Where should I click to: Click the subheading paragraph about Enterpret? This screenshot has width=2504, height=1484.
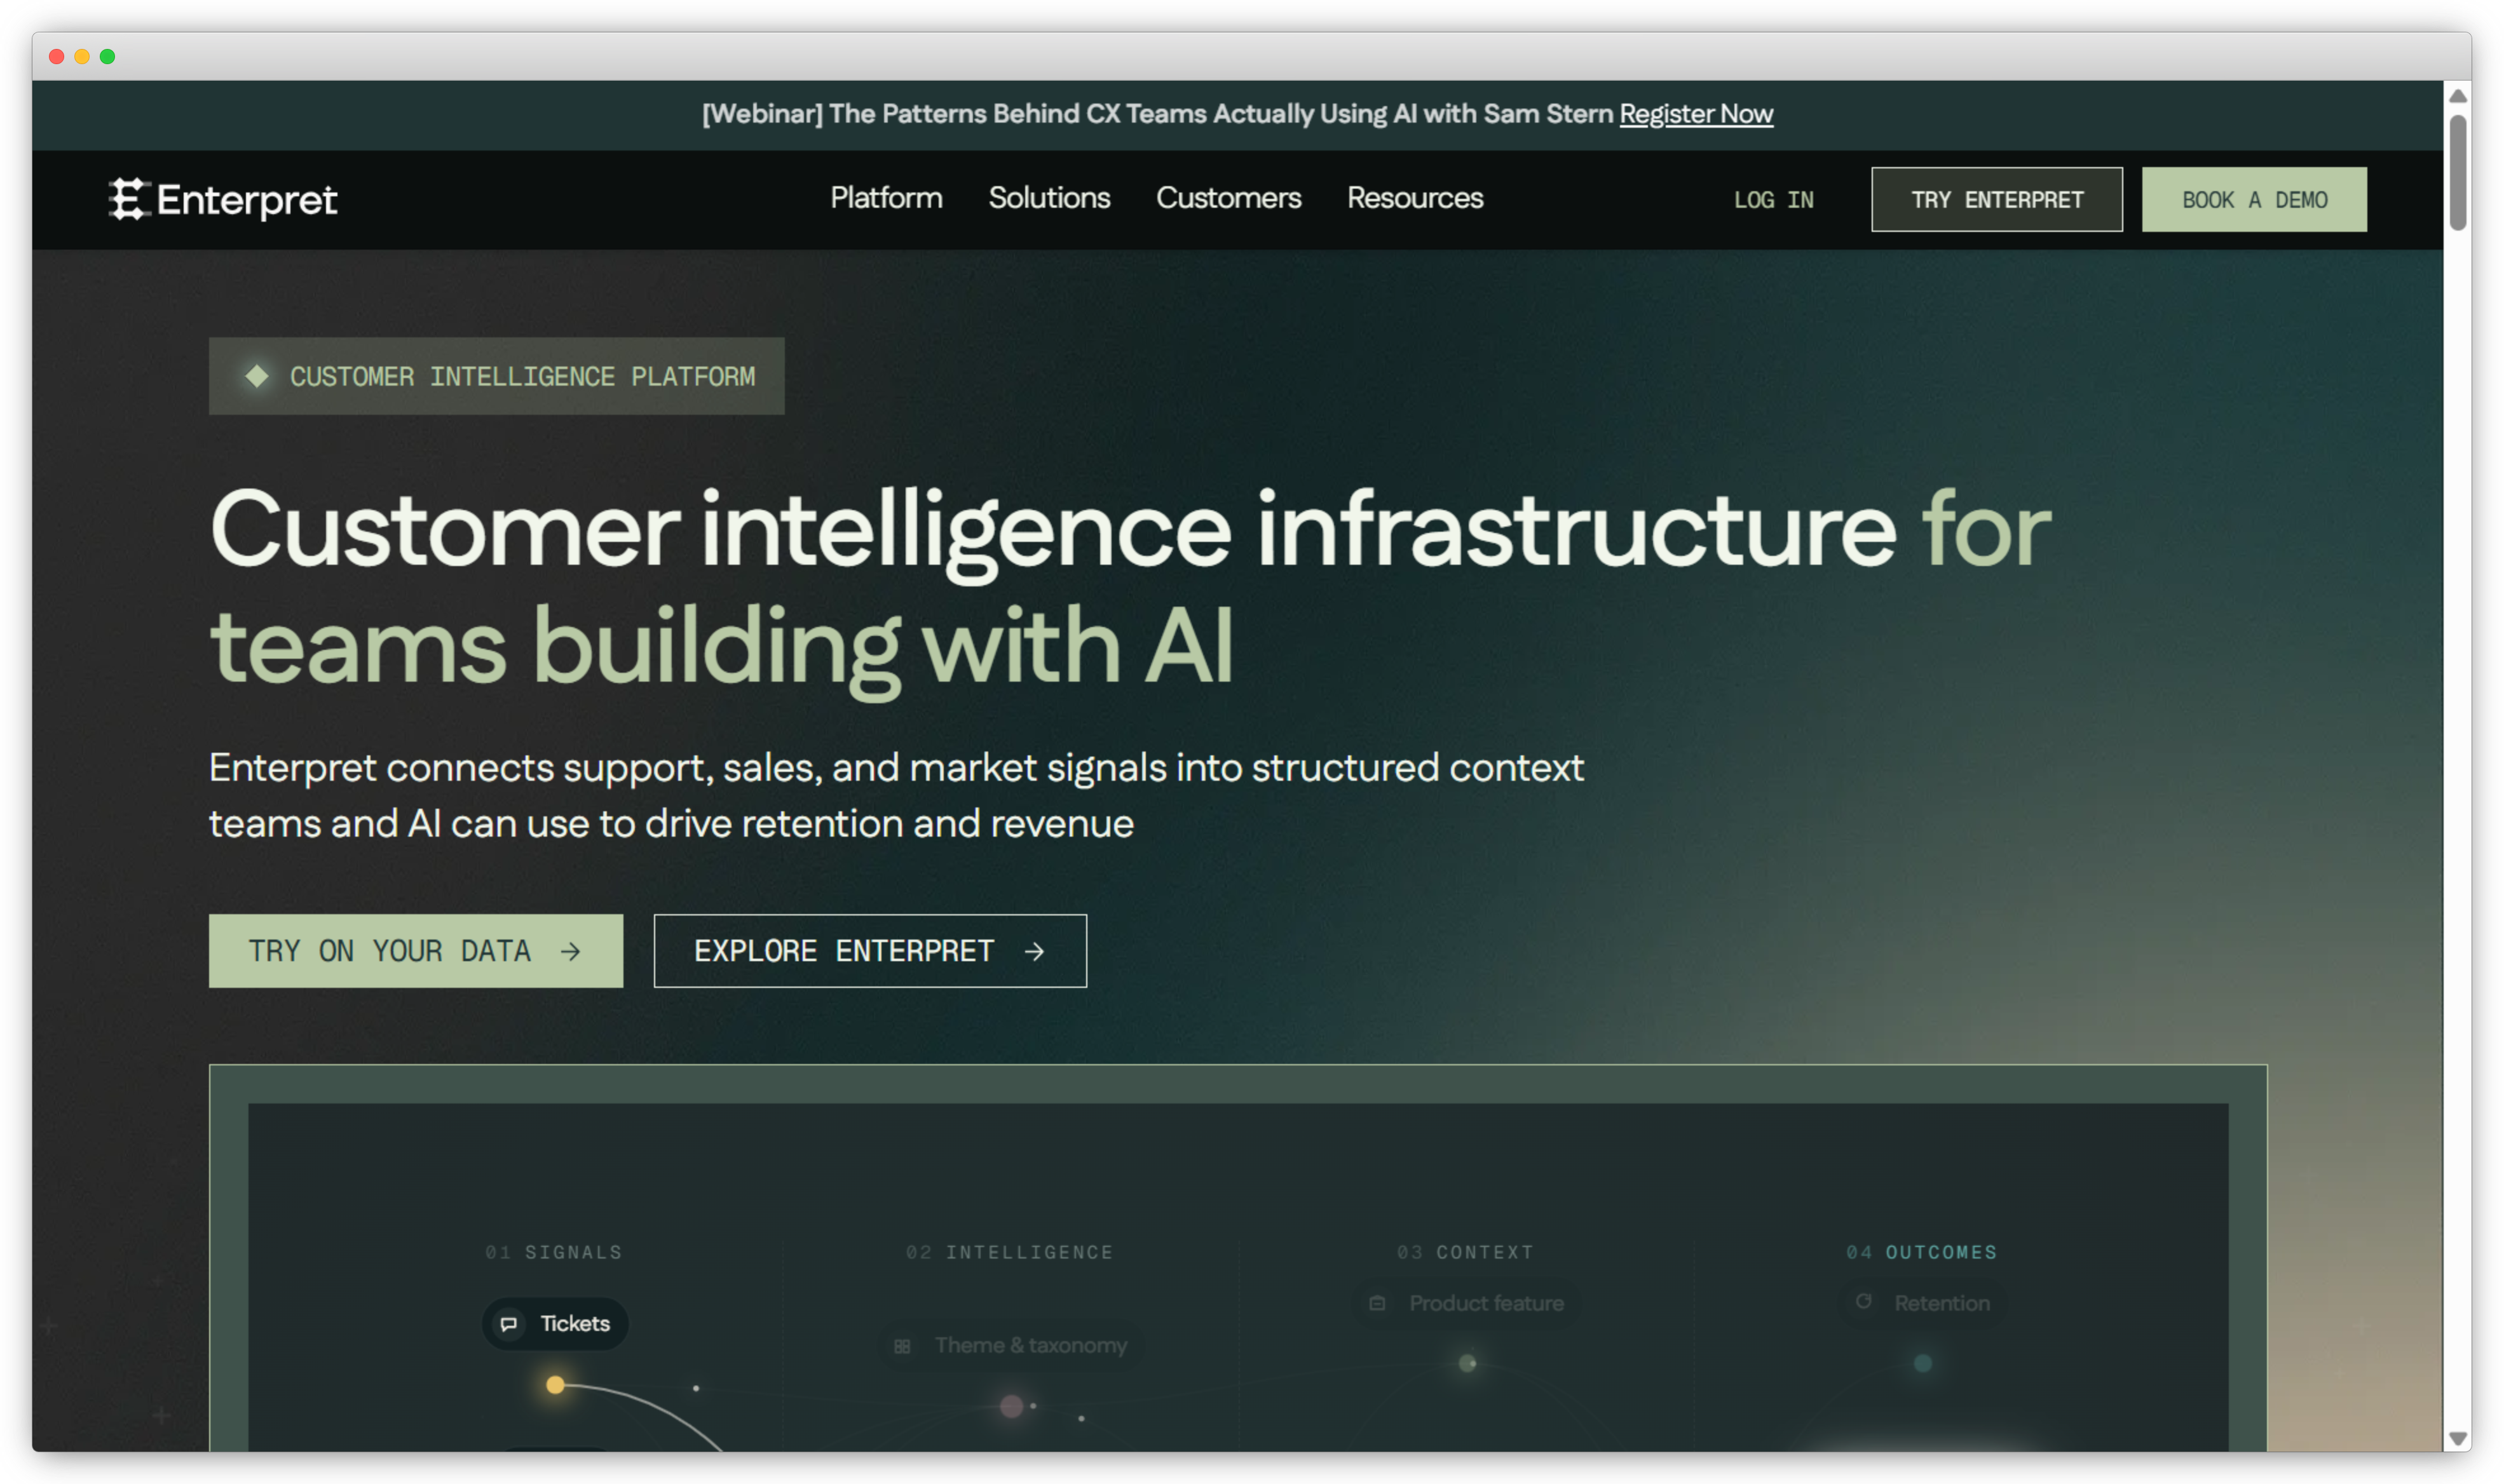895,795
